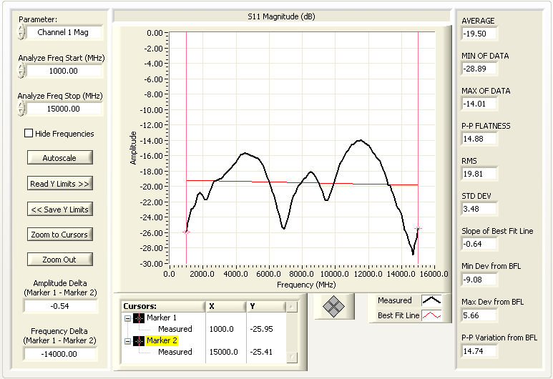Click the Autoscale button
The width and height of the screenshot is (553, 379).
pos(59,157)
